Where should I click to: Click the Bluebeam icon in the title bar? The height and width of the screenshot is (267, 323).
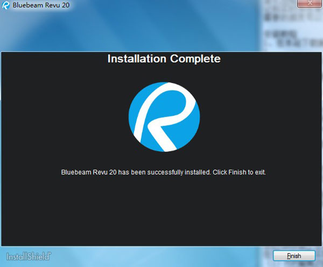(x=6, y=5)
